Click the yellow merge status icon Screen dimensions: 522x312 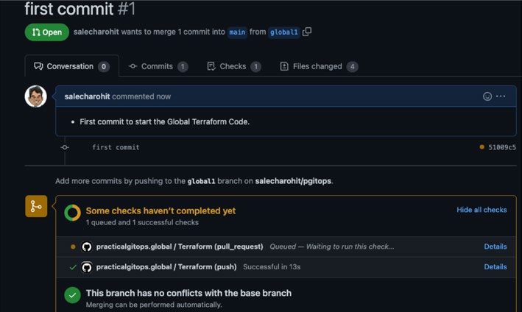[36, 206]
